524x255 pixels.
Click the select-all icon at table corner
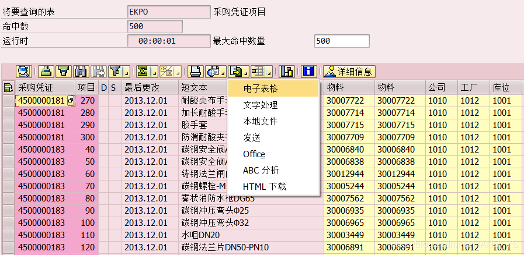tap(8, 87)
